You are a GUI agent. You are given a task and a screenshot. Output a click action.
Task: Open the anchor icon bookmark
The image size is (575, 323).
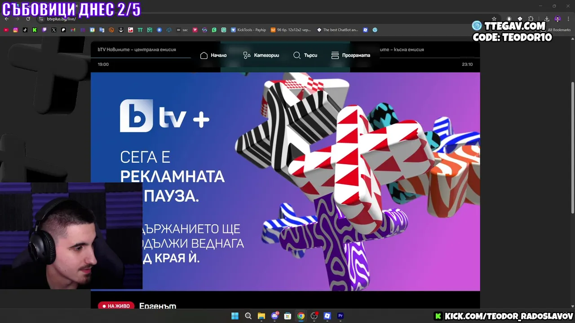pyautogui.click(x=121, y=30)
